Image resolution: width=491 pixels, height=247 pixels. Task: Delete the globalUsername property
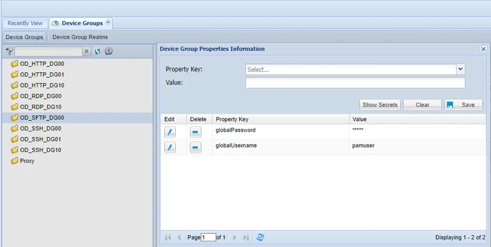coord(196,147)
